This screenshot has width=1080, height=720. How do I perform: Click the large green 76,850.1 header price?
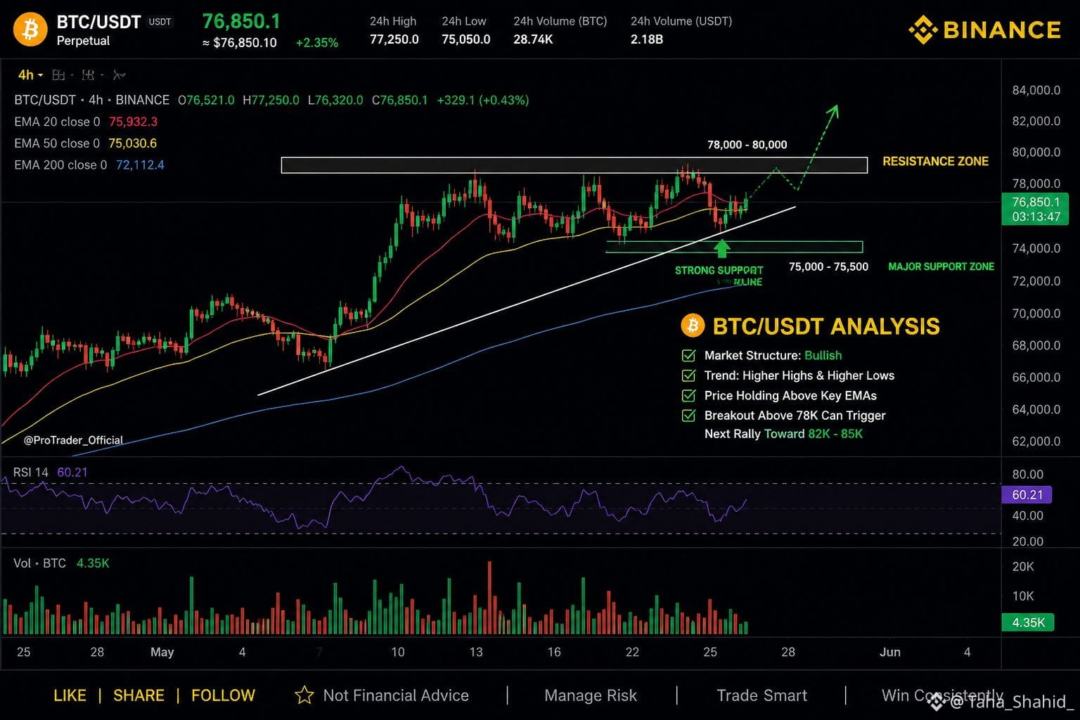pyautogui.click(x=241, y=21)
